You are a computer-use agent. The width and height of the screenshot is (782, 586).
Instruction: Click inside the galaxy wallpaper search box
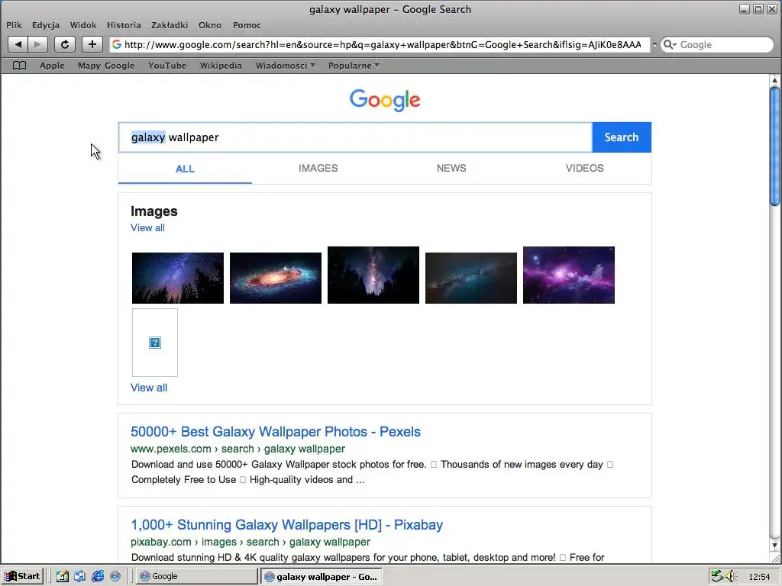pos(355,137)
